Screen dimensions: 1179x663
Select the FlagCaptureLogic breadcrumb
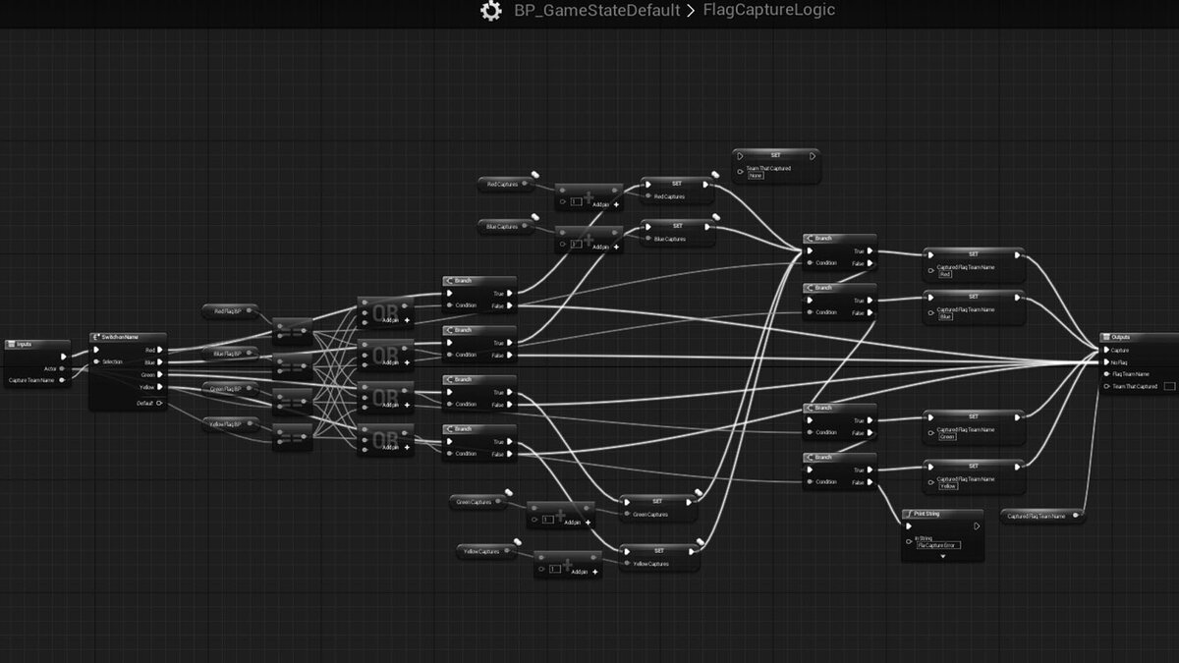pyautogui.click(x=769, y=11)
